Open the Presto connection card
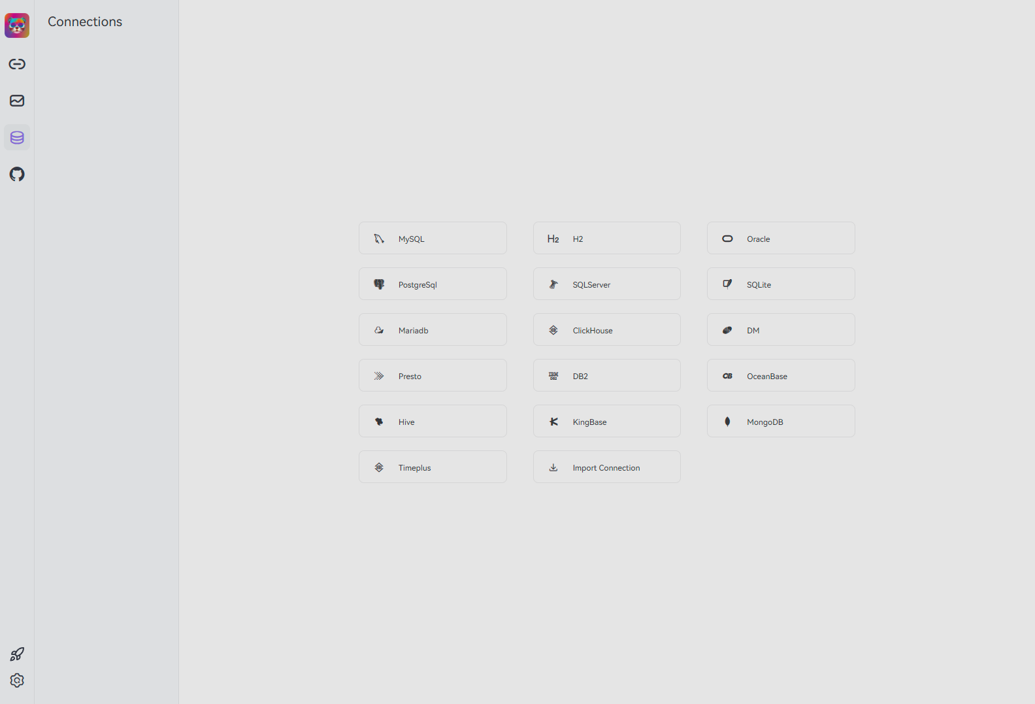The height and width of the screenshot is (704, 1035). click(433, 375)
